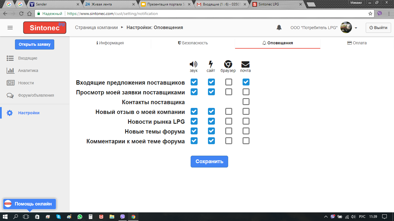This screenshot has width=394, height=221.
Task: Click the Chrome browser column icon
Action: pos(228,64)
